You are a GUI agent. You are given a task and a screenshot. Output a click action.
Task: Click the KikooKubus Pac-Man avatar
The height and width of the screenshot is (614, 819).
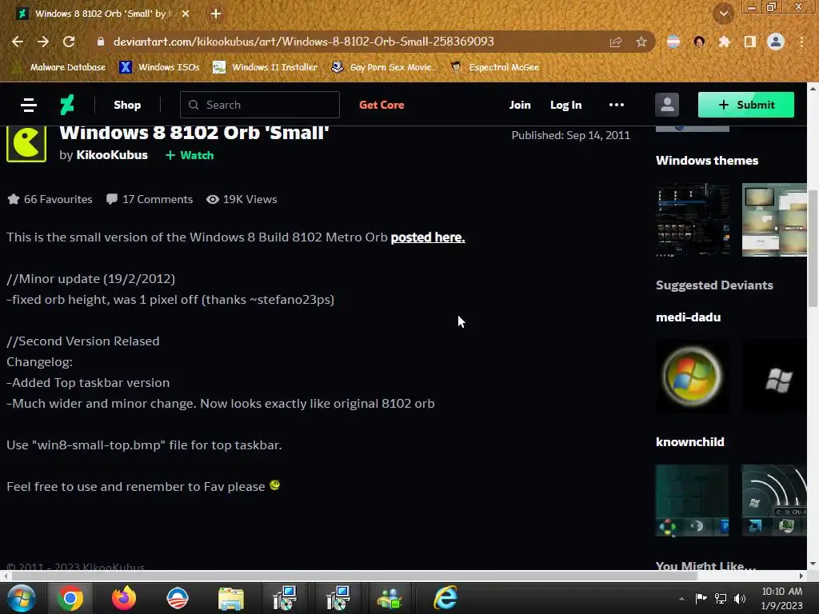pos(26,143)
